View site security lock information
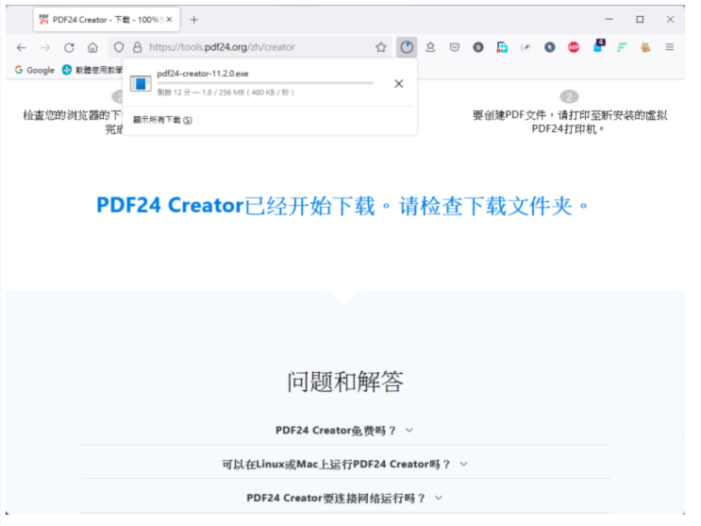The image size is (701, 526). point(137,47)
